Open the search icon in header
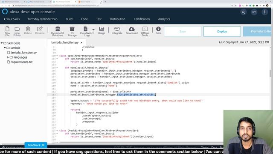The image size is (273, 154). 243,12
